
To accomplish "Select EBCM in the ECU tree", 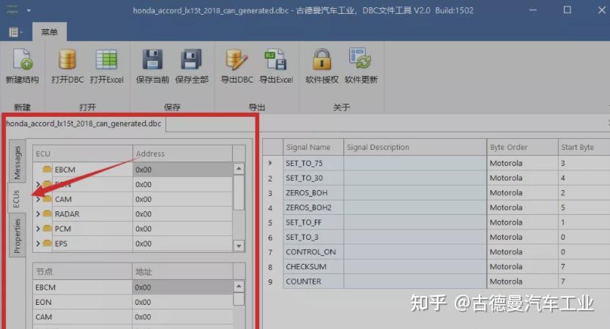I will [65, 170].
